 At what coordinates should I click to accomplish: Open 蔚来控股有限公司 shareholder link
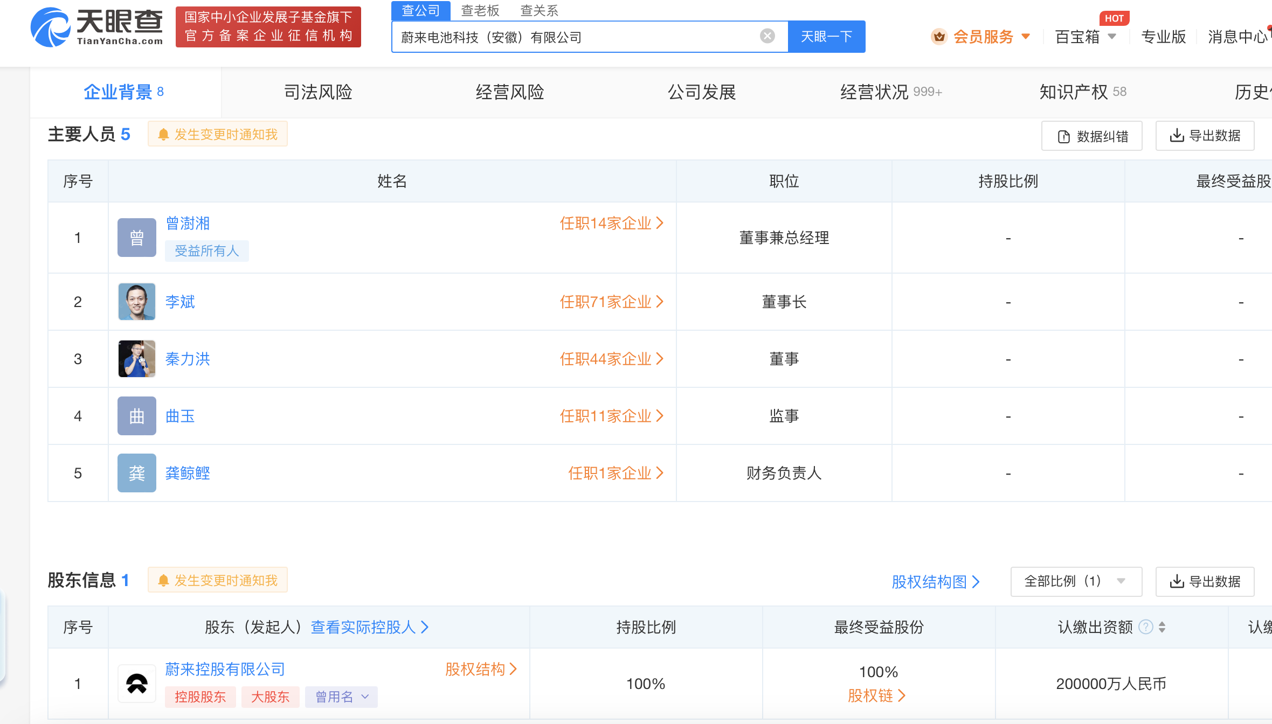[225, 669]
